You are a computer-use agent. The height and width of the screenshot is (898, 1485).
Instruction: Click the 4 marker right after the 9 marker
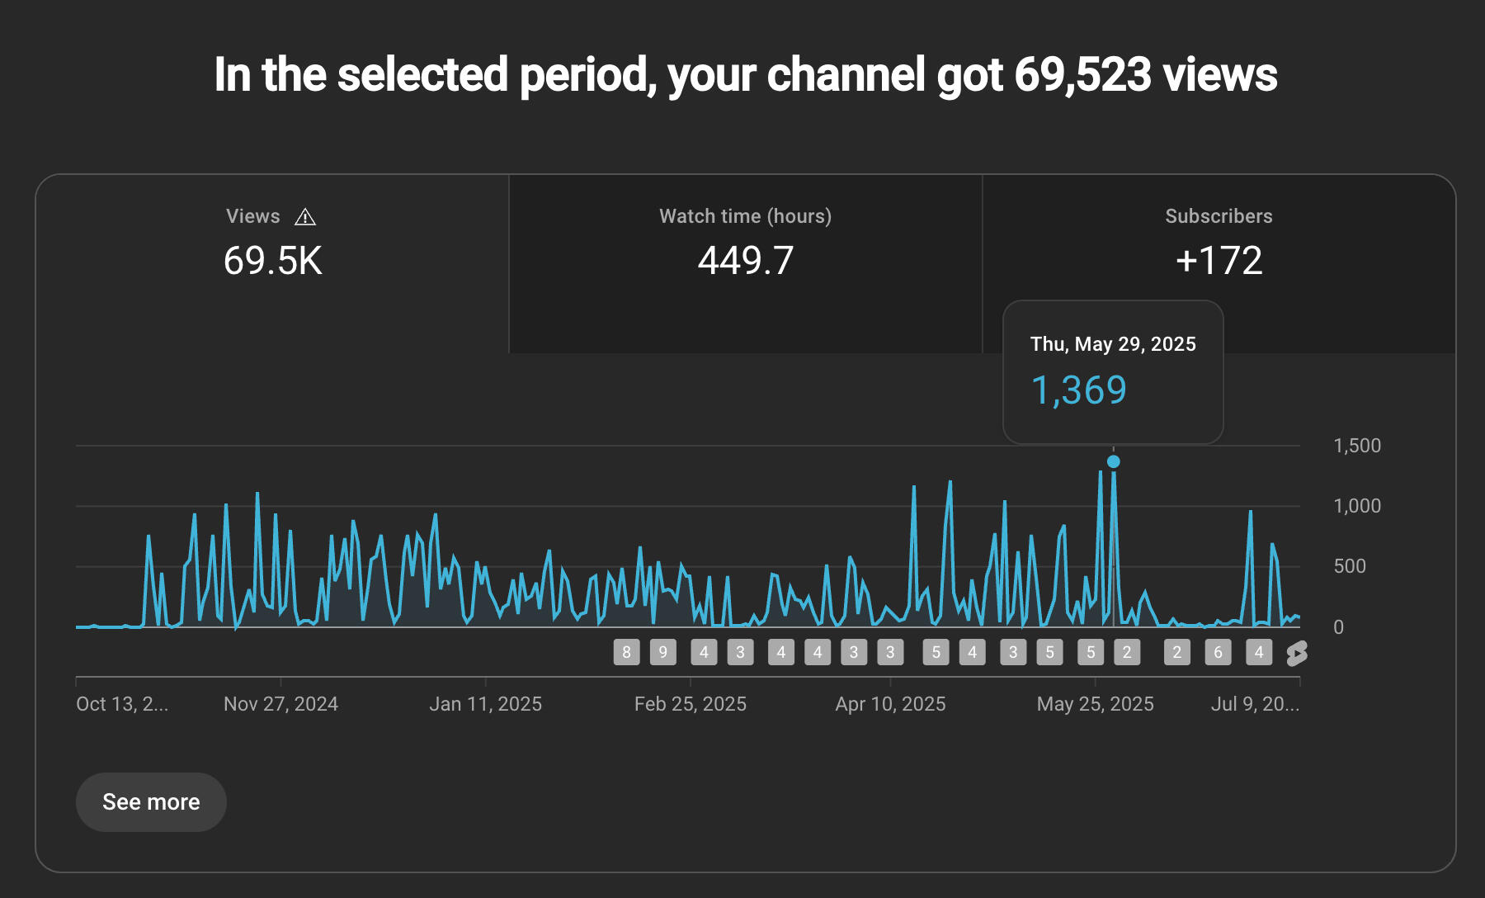pos(704,652)
